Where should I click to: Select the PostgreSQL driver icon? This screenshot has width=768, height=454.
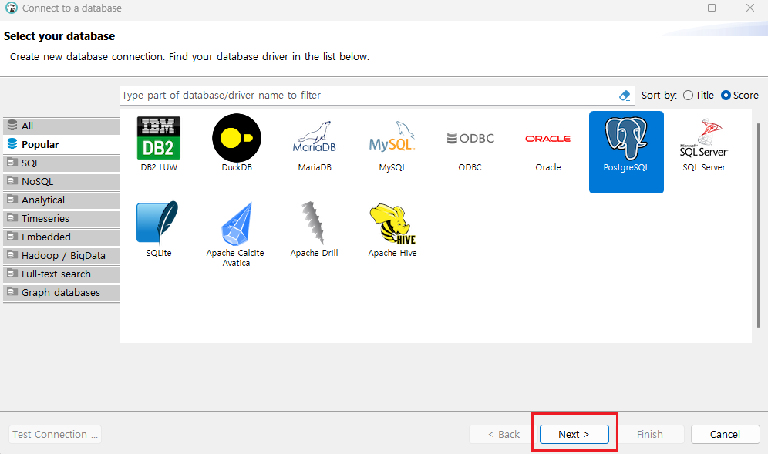click(626, 152)
